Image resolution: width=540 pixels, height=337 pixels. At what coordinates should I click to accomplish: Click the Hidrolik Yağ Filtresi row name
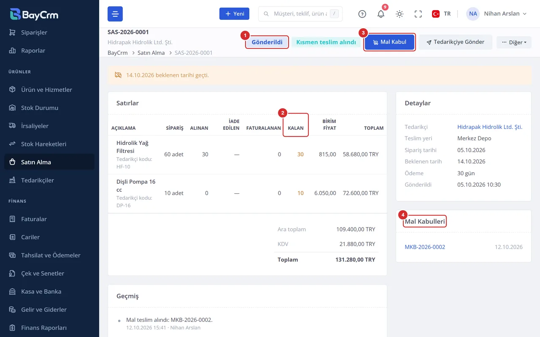[132, 147]
